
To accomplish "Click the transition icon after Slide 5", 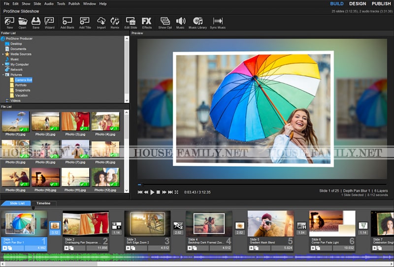I will tap(301, 226).
